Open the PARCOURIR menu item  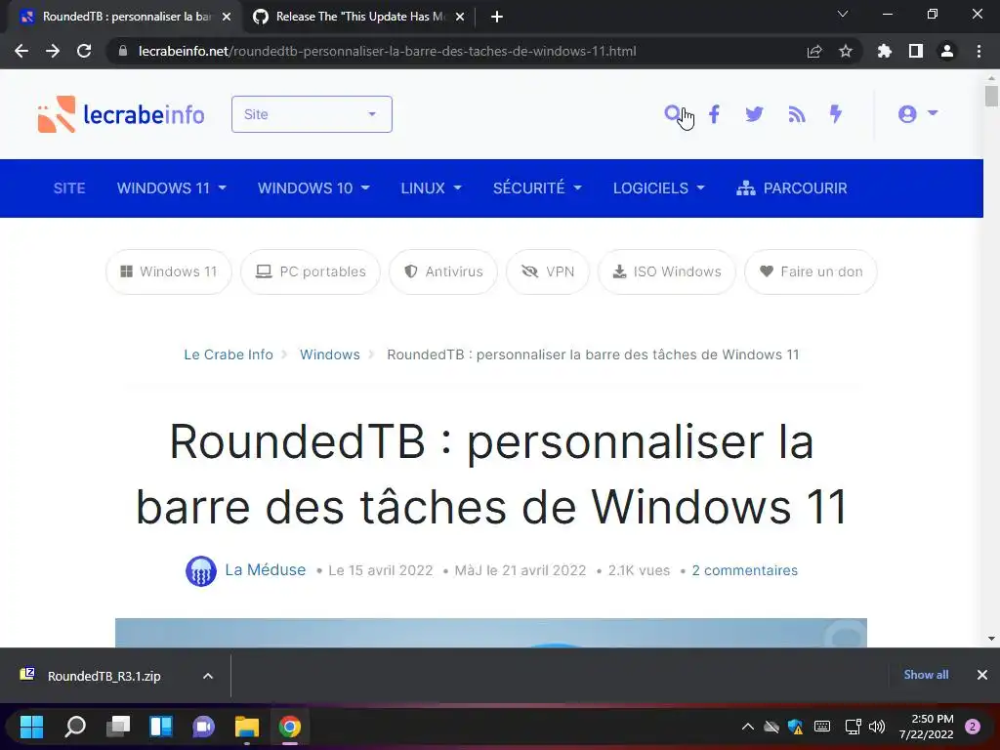tap(791, 188)
